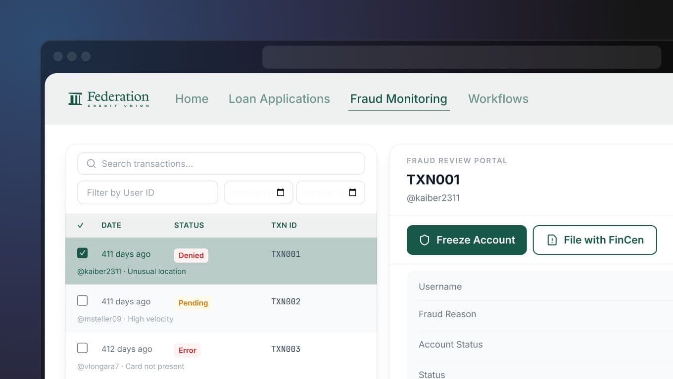Click the checkmark select-all column header
Viewport: 673px width, 379px height.
[81, 225]
